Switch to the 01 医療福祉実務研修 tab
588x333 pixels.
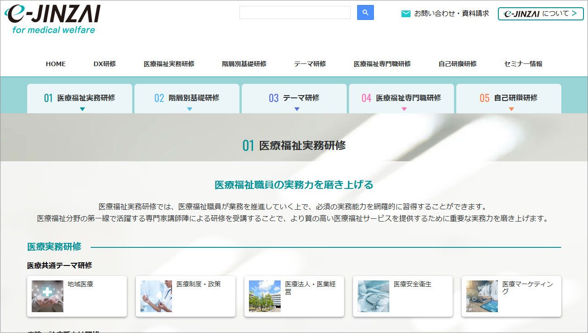click(x=80, y=98)
